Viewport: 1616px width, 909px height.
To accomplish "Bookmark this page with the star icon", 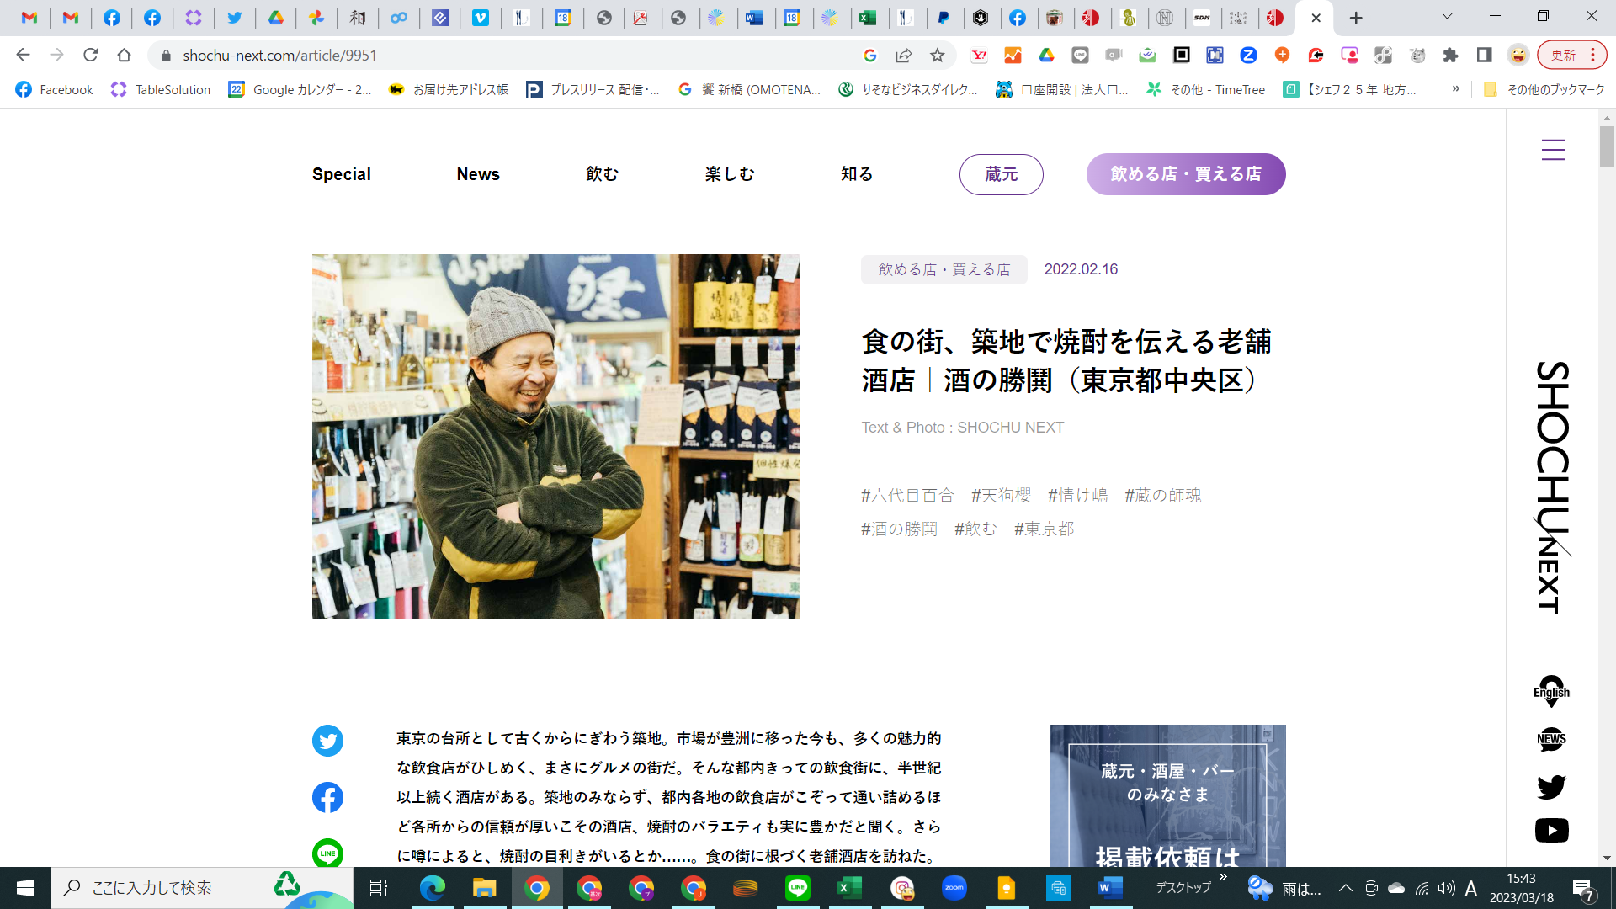I will pos(937,56).
